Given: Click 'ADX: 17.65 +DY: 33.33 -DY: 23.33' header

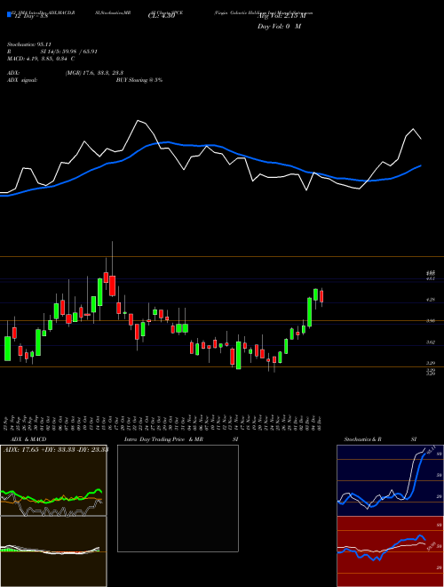Looking at the screenshot, I should pos(56,450).
